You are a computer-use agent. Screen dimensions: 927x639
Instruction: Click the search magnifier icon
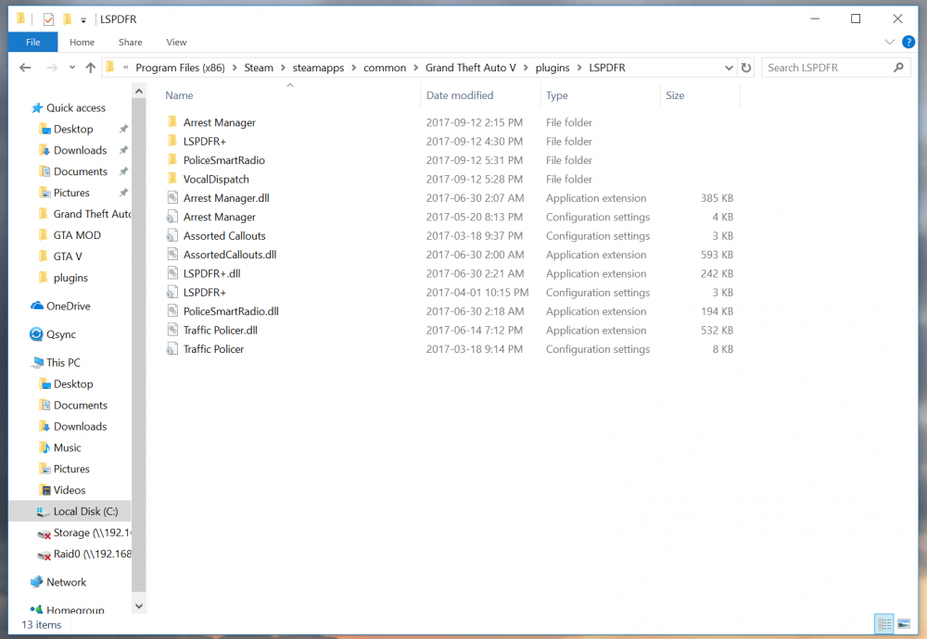click(x=898, y=68)
